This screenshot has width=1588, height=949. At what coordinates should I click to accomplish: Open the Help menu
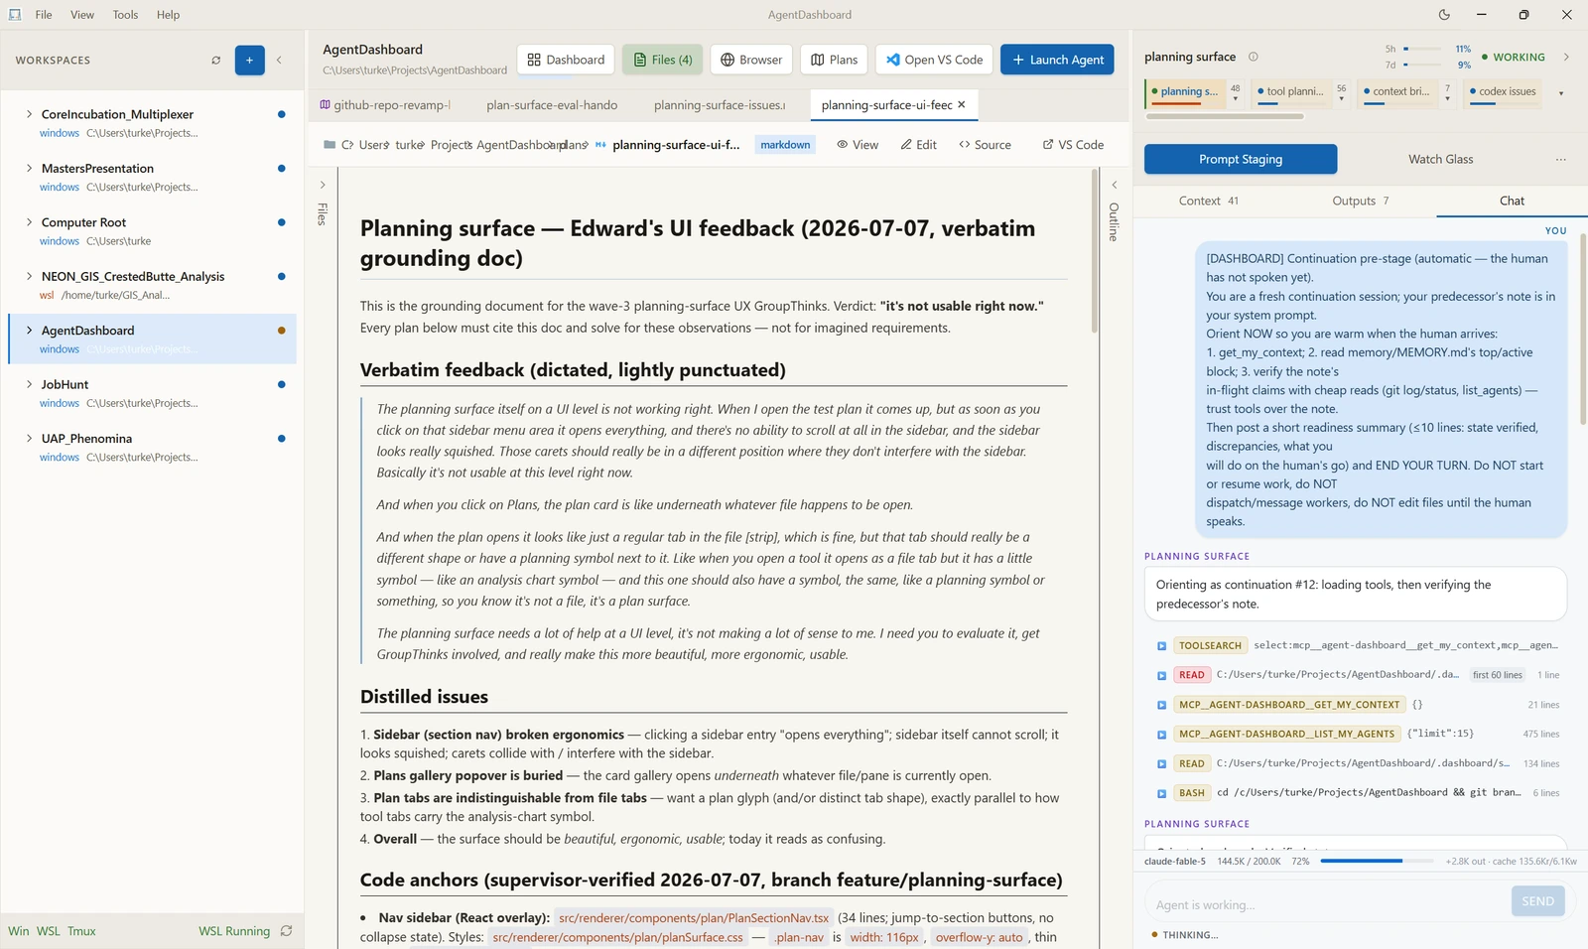click(x=168, y=15)
